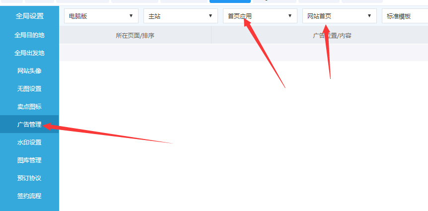Click the highlighted 广告管理 menu item
The image size is (428, 211).
pos(29,125)
